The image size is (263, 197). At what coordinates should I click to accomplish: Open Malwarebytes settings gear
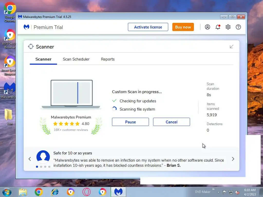point(228,27)
